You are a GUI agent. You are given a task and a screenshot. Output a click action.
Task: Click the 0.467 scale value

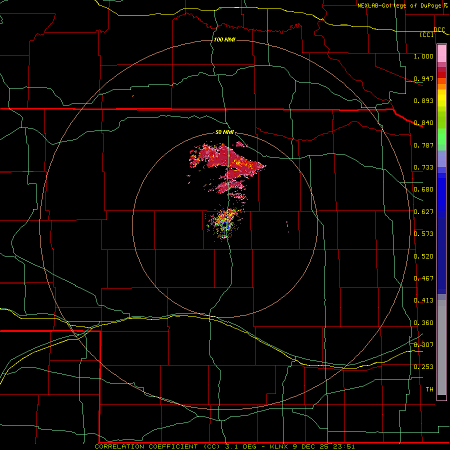(423, 278)
